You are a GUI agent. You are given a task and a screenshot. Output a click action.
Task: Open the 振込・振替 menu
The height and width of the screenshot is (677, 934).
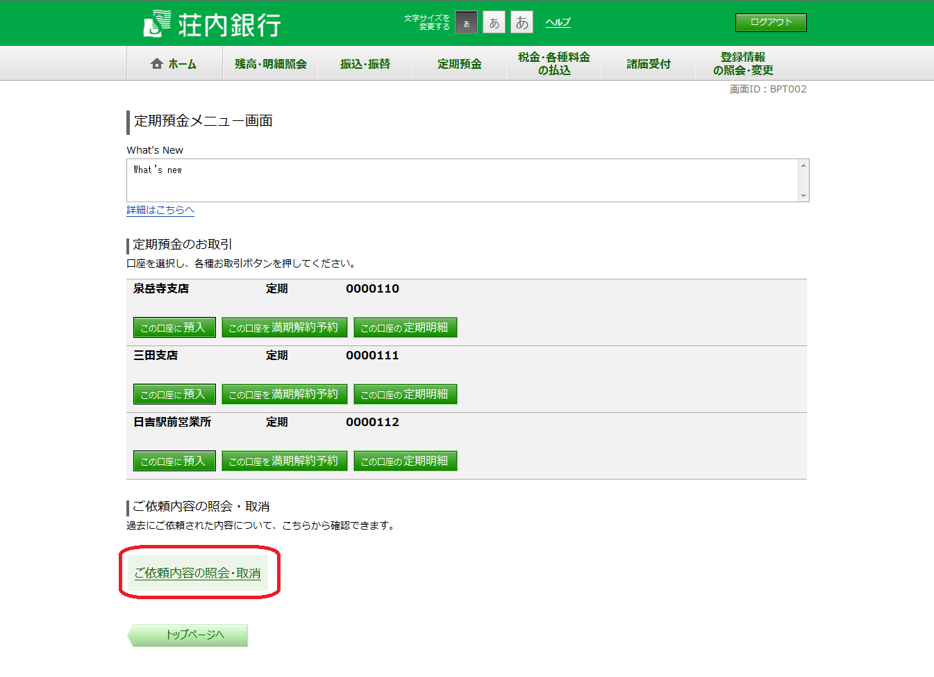coord(365,64)
